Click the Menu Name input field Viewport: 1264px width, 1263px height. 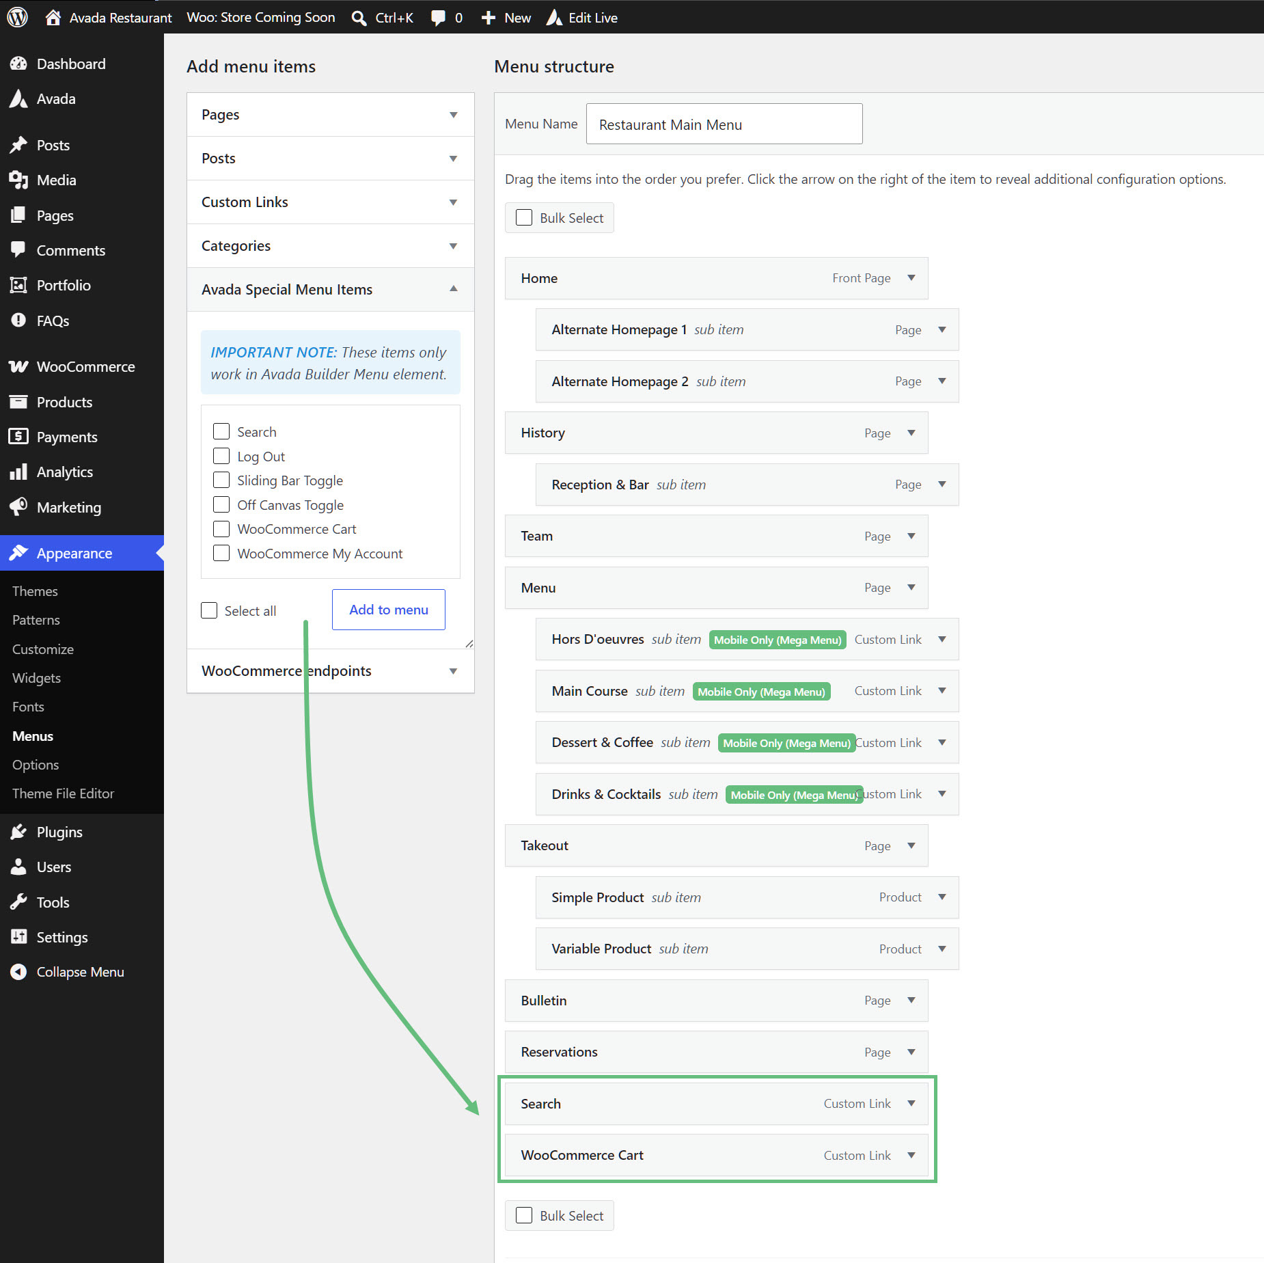click(x=724, y=124)
